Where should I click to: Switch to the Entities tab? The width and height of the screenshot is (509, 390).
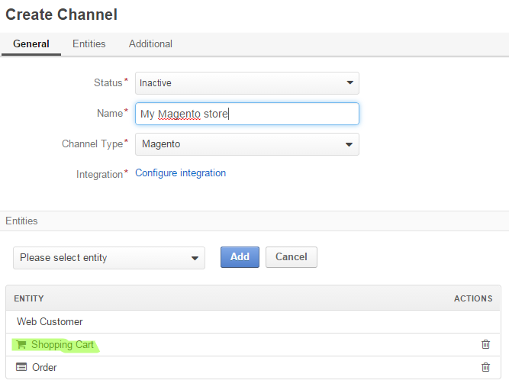point(89,44)
